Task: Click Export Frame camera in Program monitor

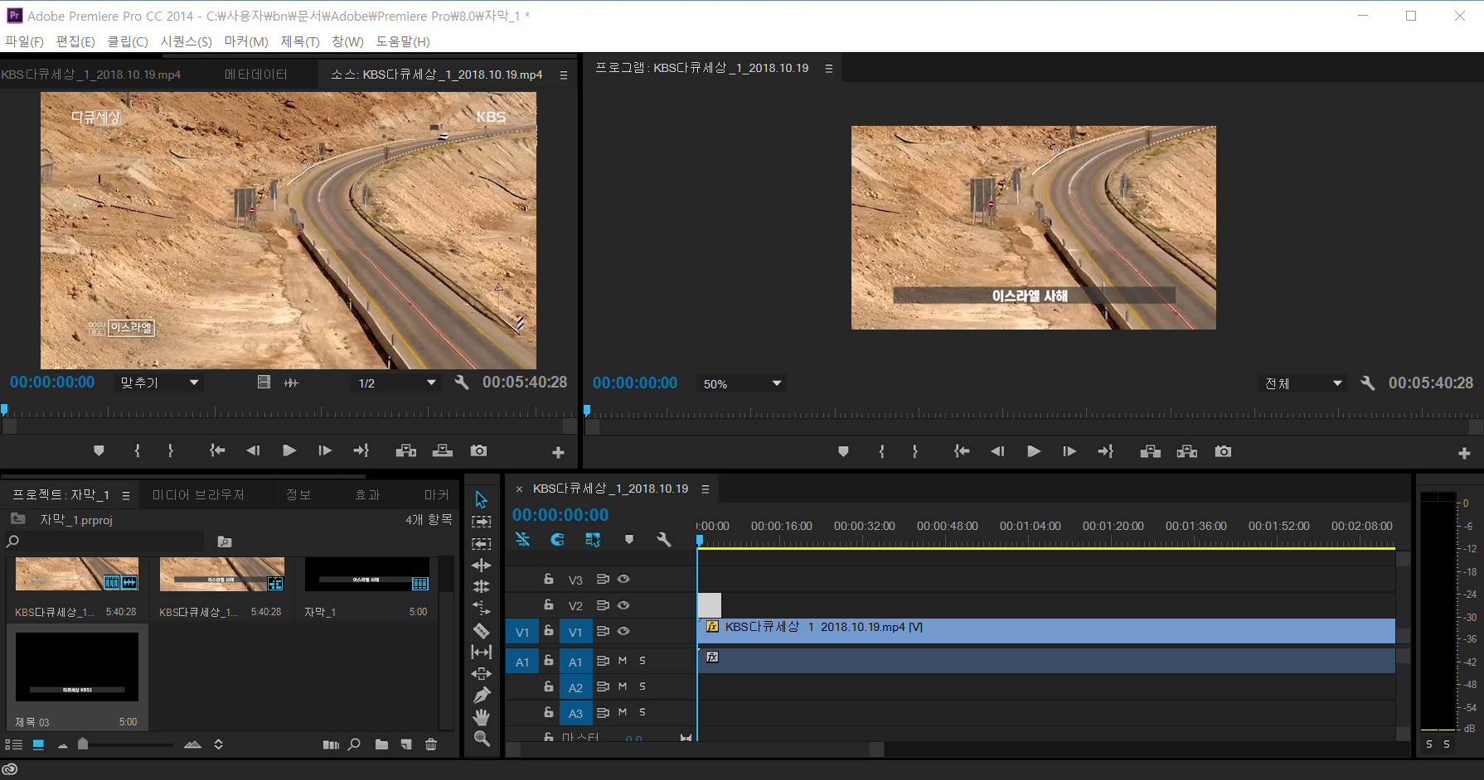Action: tap(1223, 451)
